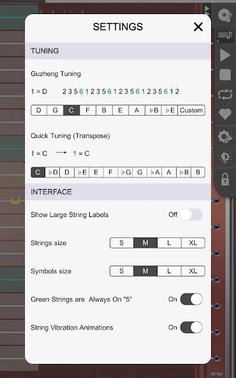
Task: Transpose quick tuning to D
Action: coord(67,172)
